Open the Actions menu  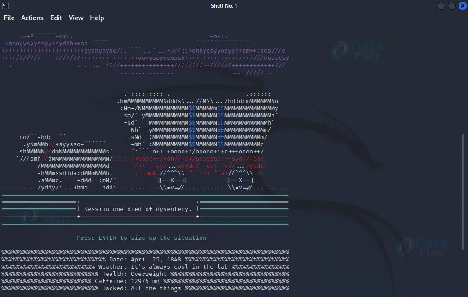32,18
